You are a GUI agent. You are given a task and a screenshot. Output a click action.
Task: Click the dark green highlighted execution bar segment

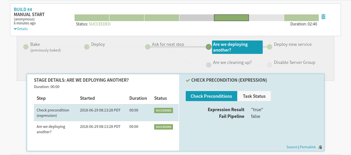[231, 18]
